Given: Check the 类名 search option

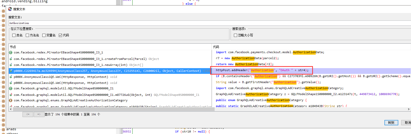Looking at the screenshot, I should coord(14,35).
